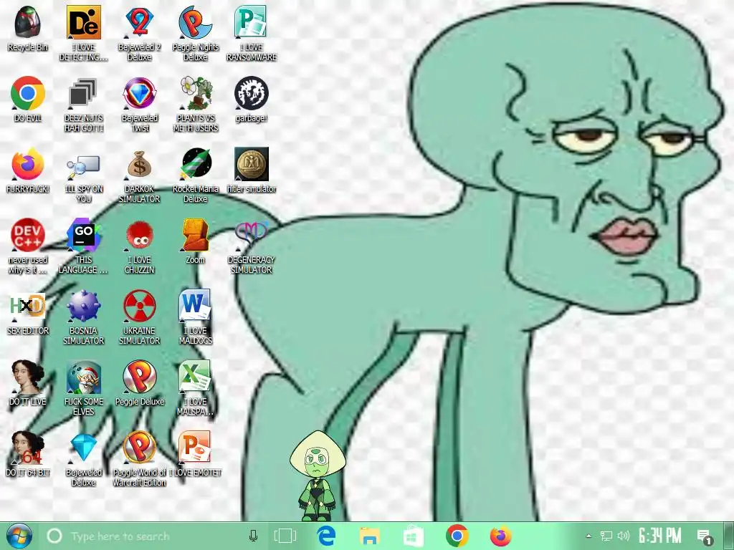Launch 'PLANTS VS METH USERS' shortcut

pyautogui.click(x=196, y=93)
